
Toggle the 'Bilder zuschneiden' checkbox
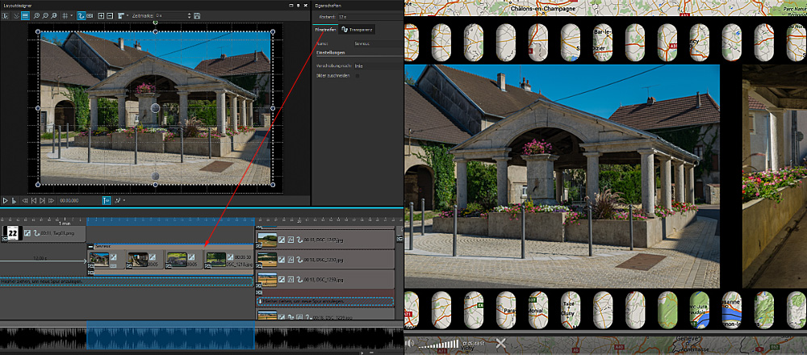point(357,76)
